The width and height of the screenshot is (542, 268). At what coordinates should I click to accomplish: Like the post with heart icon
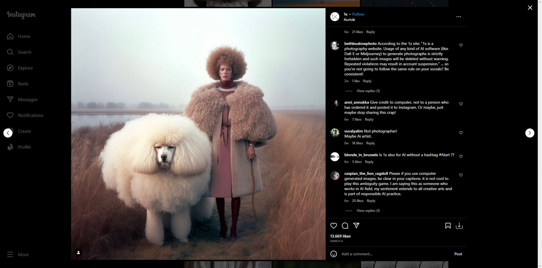pos(334,226)
